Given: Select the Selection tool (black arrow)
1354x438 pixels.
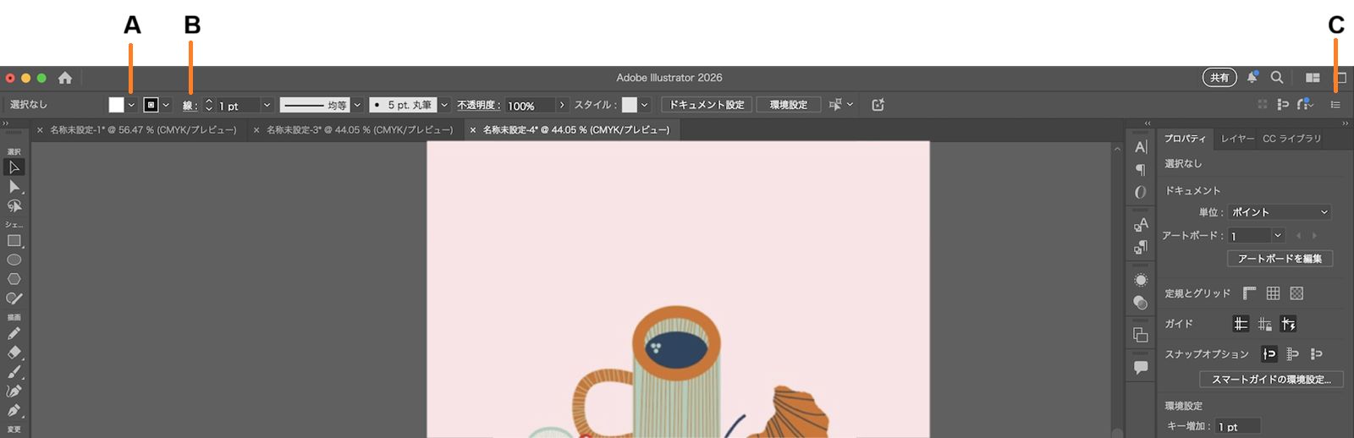Looking at the screenshot, I should click(14, 167).
